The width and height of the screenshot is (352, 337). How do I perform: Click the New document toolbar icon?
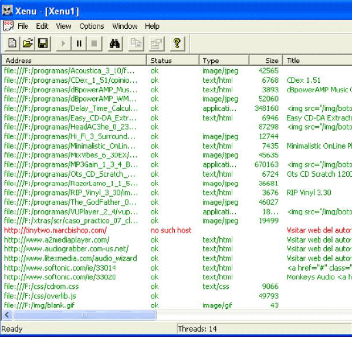coord(12,43)
